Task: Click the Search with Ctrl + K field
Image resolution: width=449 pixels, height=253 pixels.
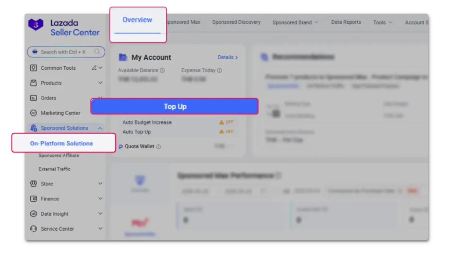Action: [63, 52]
